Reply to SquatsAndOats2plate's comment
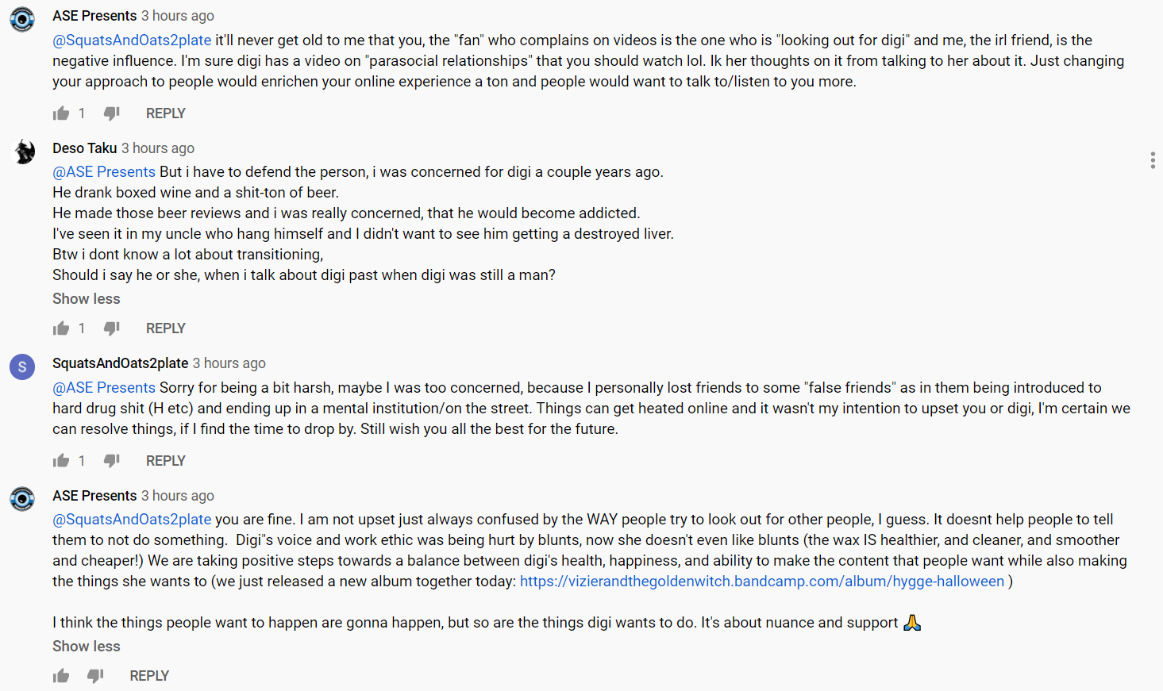 pos(165,461)
